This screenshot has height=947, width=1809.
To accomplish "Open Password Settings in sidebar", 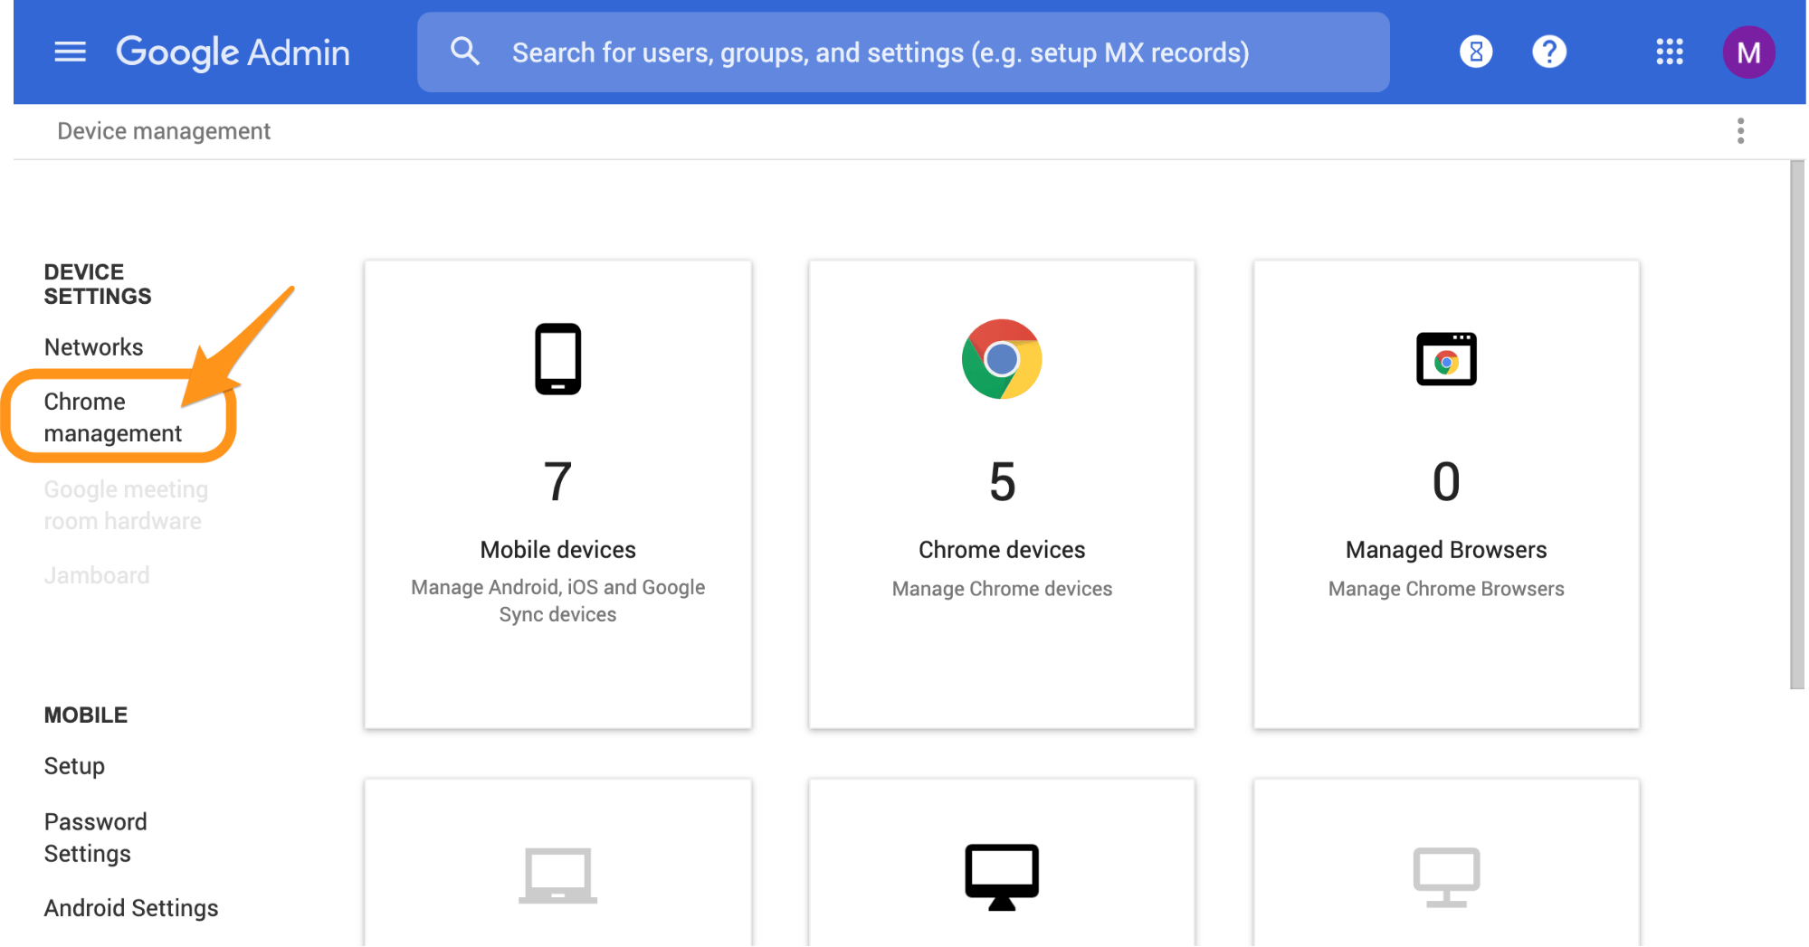I will [96, 838].
